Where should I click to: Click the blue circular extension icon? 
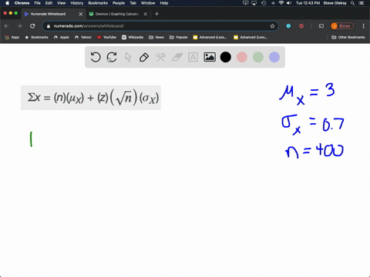288,26
